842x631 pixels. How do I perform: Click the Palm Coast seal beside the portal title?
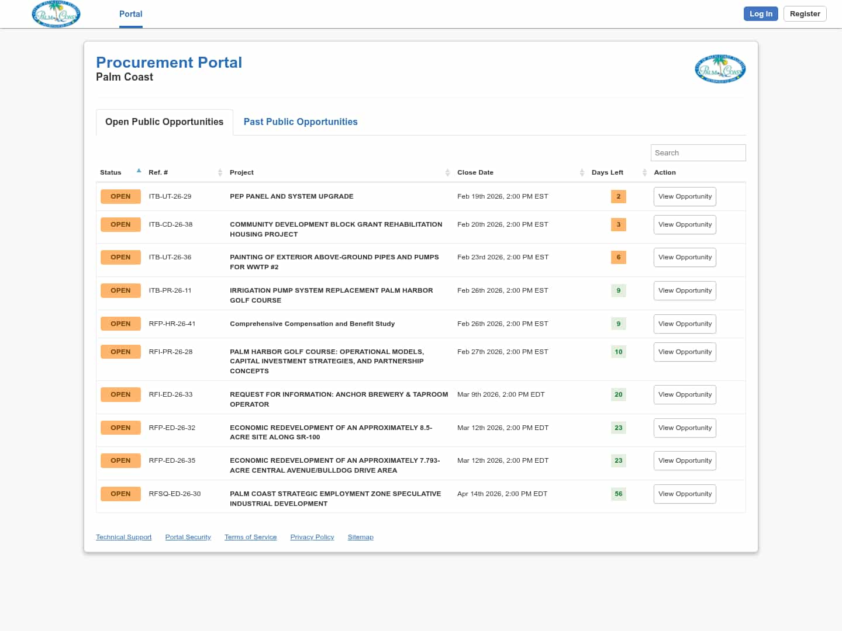click(720, 69)
